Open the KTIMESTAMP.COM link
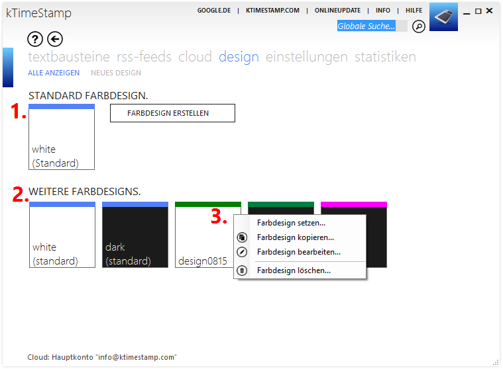This screenshot has height=369, width=503. coord(272,11)
